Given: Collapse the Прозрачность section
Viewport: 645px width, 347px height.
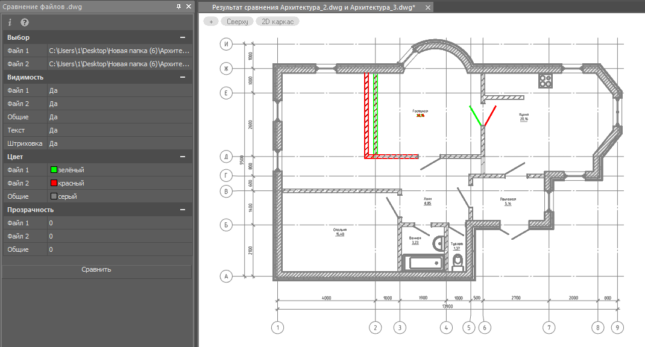Looking at the screenshot, I should tap(182, 210).
